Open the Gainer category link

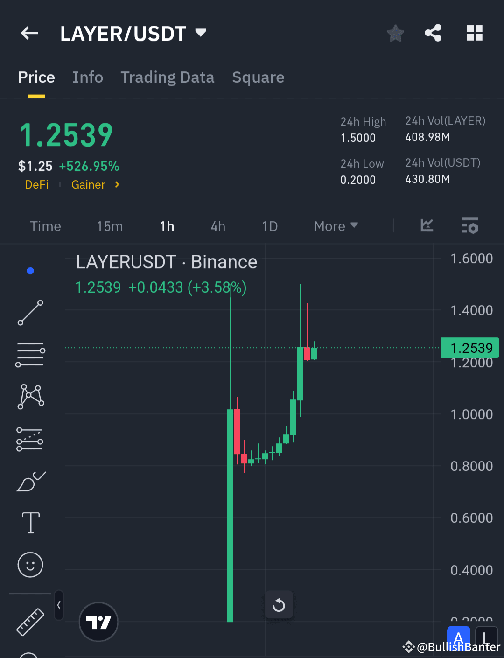[89, 184]
